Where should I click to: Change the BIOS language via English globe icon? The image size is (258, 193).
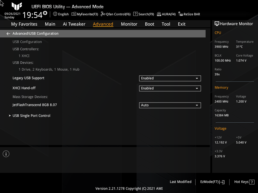pos(61,14)
